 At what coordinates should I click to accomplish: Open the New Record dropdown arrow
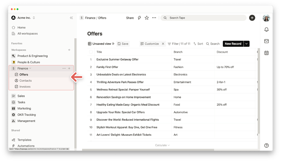pos(247,44)
